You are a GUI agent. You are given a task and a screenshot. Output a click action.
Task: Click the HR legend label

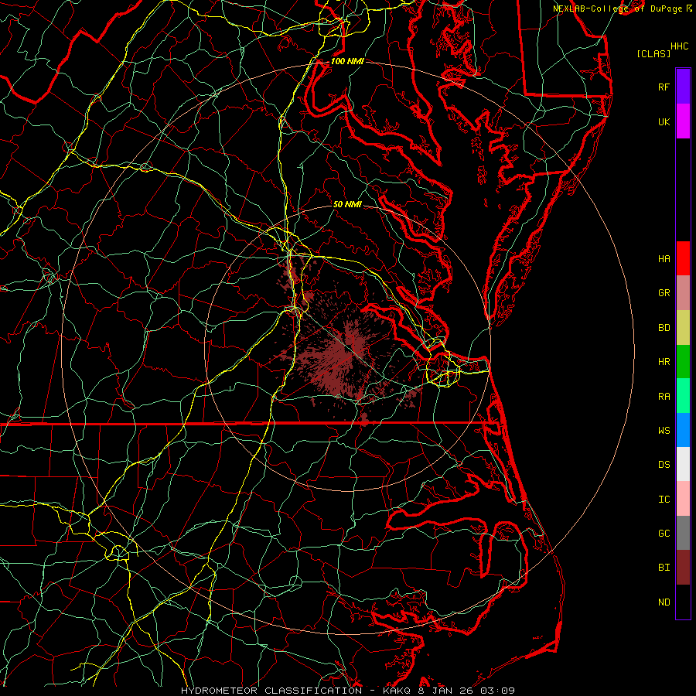664,362
